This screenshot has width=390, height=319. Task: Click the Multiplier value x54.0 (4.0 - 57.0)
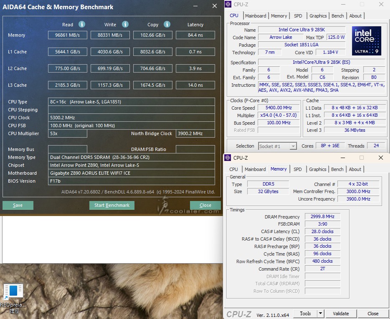pyautogui.click(x=279, y=115)
